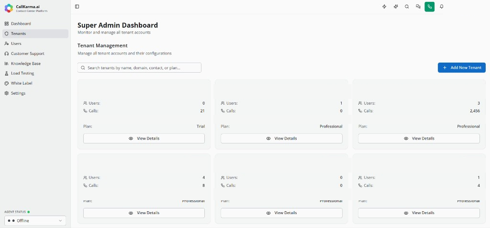This screenshot has width=490, height=228.
Task: Select Tenants in the sidebar
Action: point(35,34)
